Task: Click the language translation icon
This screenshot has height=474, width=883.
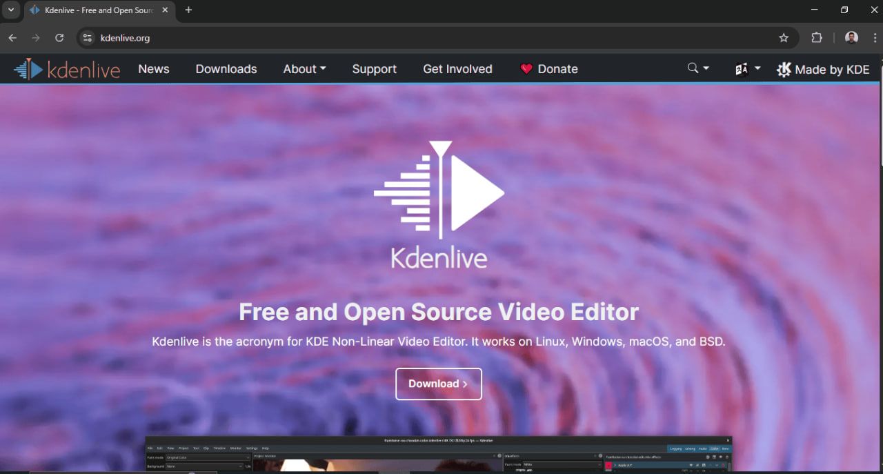Action: coord(742,68)
